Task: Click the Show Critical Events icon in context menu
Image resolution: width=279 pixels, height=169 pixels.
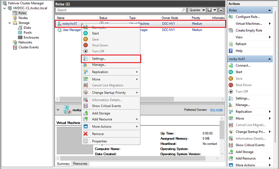Action: pyautogui.click(x=85, y=106)
